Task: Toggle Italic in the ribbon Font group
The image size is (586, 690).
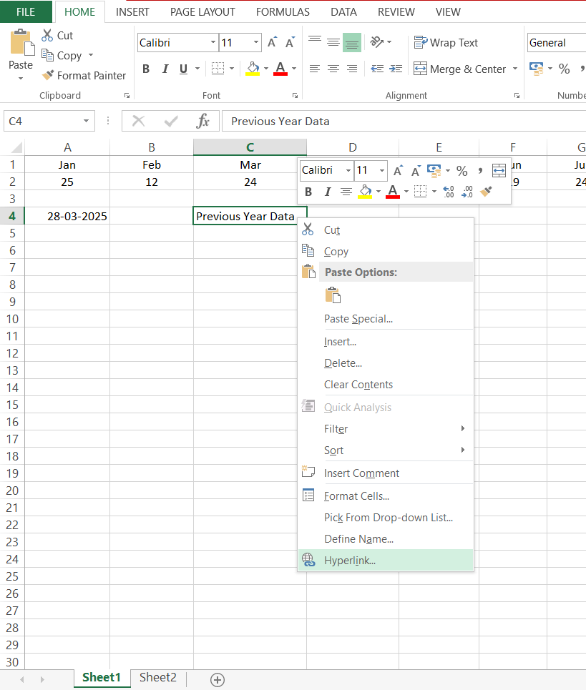Action: [x=165, y=69]
